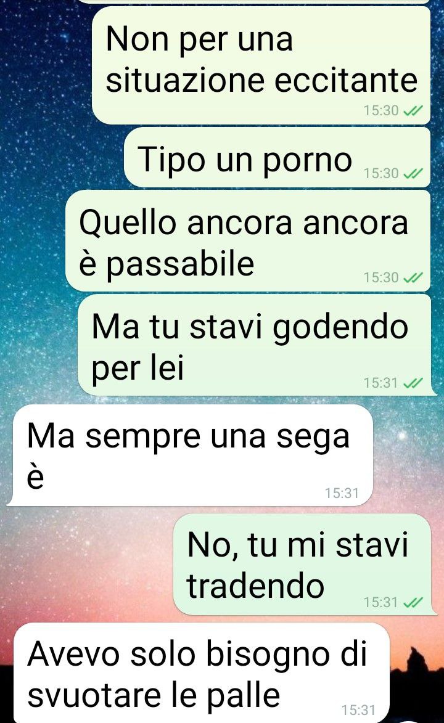Screen dimensions: 444x723
Task: Tap double-check icon on 'godendo per lei' message
Action: pos(413,383)
